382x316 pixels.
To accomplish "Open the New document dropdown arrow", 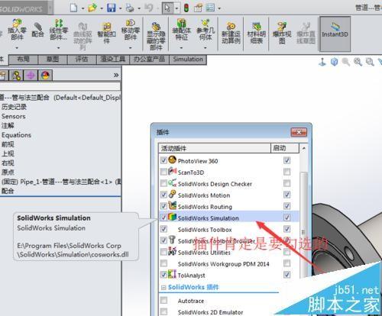I will point(83,8).
